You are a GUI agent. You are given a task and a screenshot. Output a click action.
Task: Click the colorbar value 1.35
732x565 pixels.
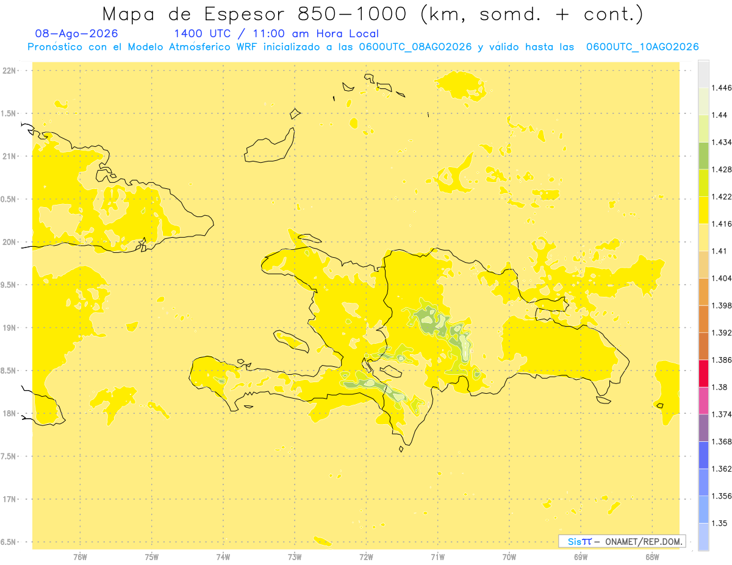click(719, 523)
